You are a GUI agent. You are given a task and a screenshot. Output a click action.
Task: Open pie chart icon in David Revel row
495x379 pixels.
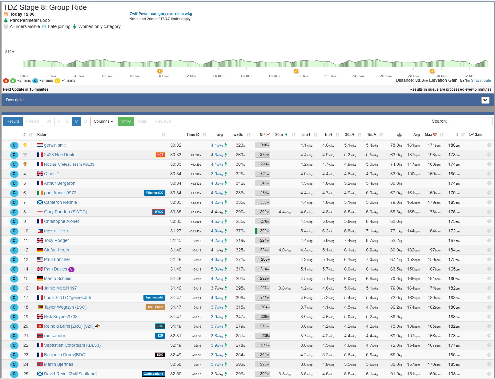[489, 374]
